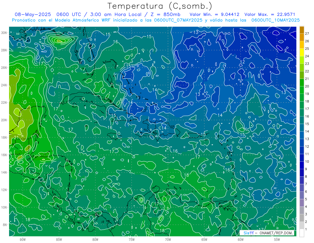Click the gray scale swatch between 2 and 3
This screenshot has height=243, width=314.
(302, 218)
